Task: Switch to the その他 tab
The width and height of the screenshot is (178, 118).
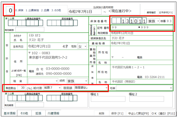Action: [24, 113]
